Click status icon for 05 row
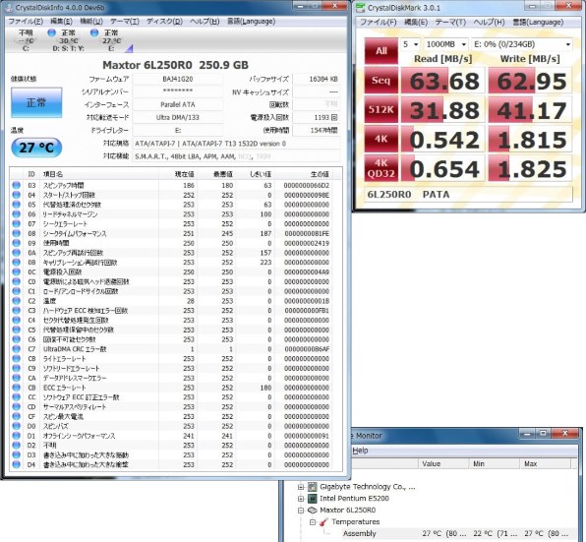The width and height of the screenshot is (586, 542). click(16, 205)
